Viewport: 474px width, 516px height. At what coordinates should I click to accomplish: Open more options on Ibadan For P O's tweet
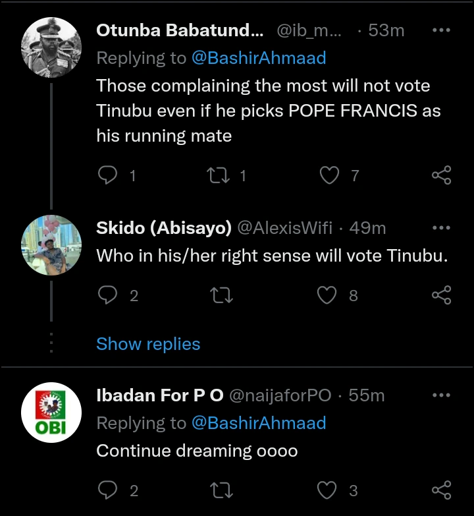441,395
